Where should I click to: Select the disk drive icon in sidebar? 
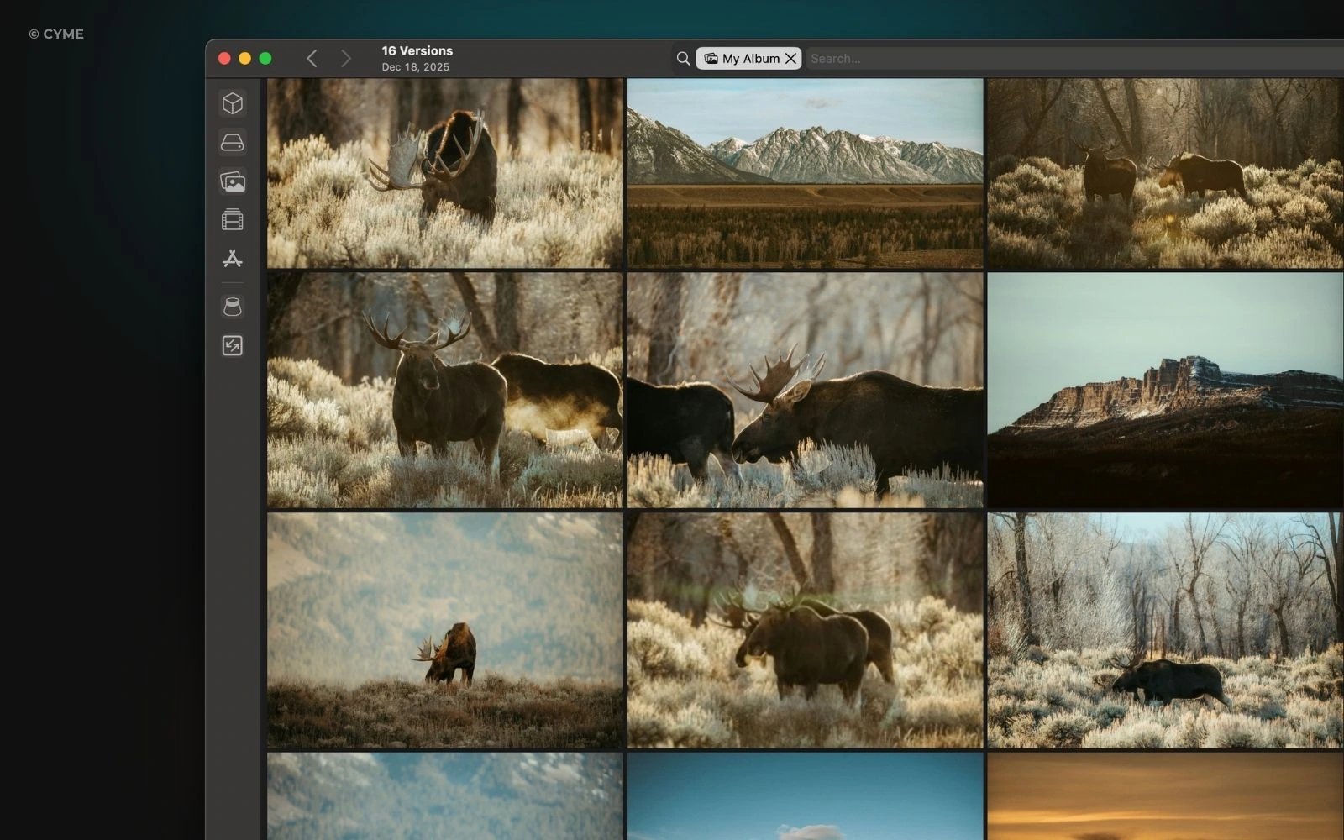233,143
